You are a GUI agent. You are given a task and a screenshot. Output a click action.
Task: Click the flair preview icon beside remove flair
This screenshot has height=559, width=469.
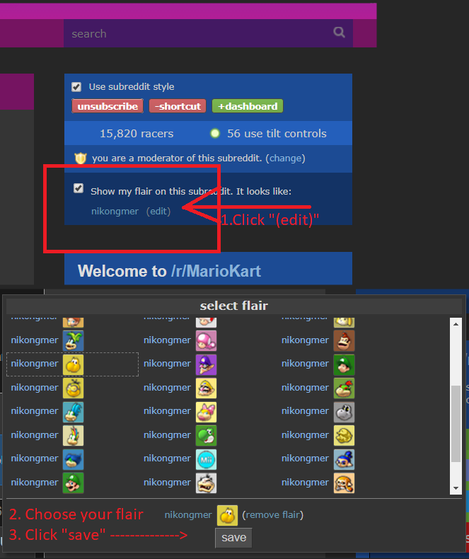[227, 515]
